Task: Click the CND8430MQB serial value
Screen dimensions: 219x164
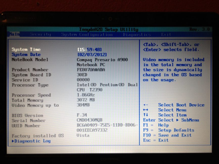Action: [89, 120]
